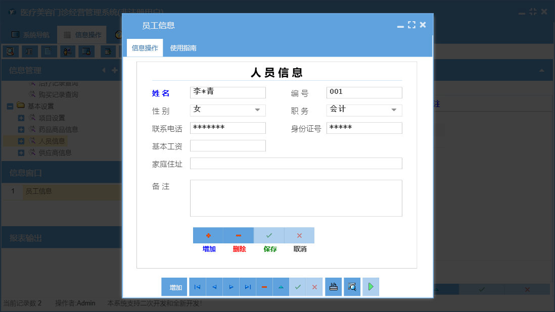The width and height of the screenshot is (555, 312).
Task: Advance to the next record
Action: click(x=231, y=286)
